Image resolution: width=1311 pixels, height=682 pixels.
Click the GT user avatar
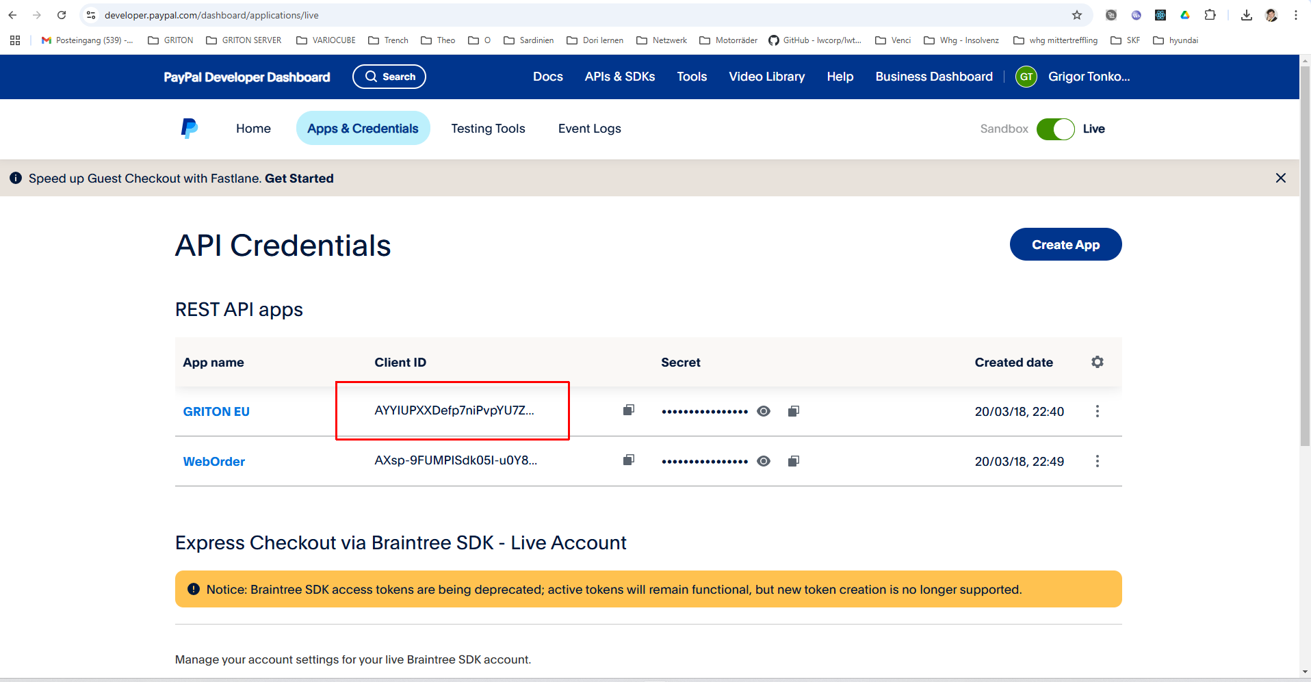1026,77
